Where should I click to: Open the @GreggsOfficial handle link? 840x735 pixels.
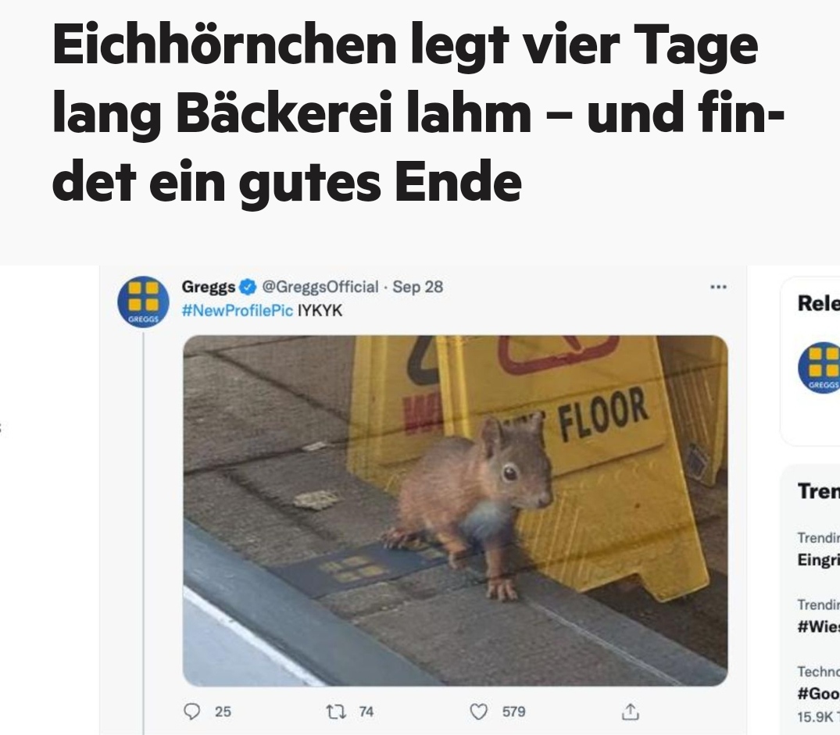(x=320, y=287)
